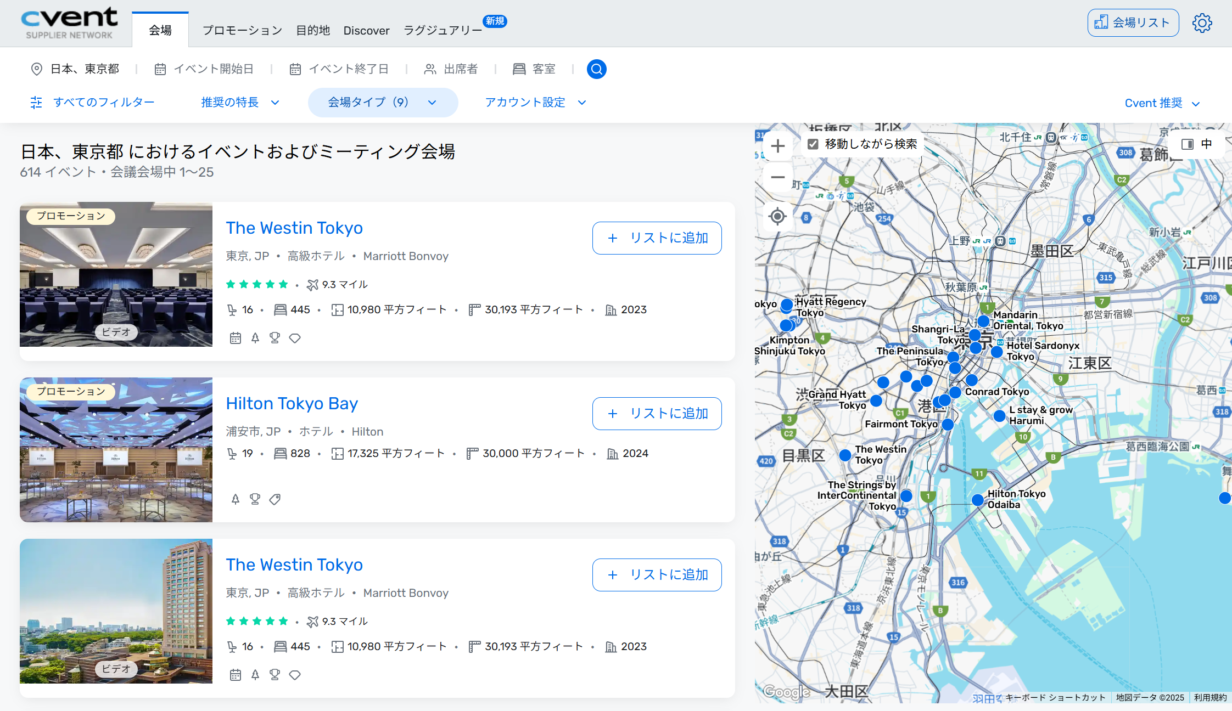
Task: Click the blue search magnifier button
Action: [597, 69]
